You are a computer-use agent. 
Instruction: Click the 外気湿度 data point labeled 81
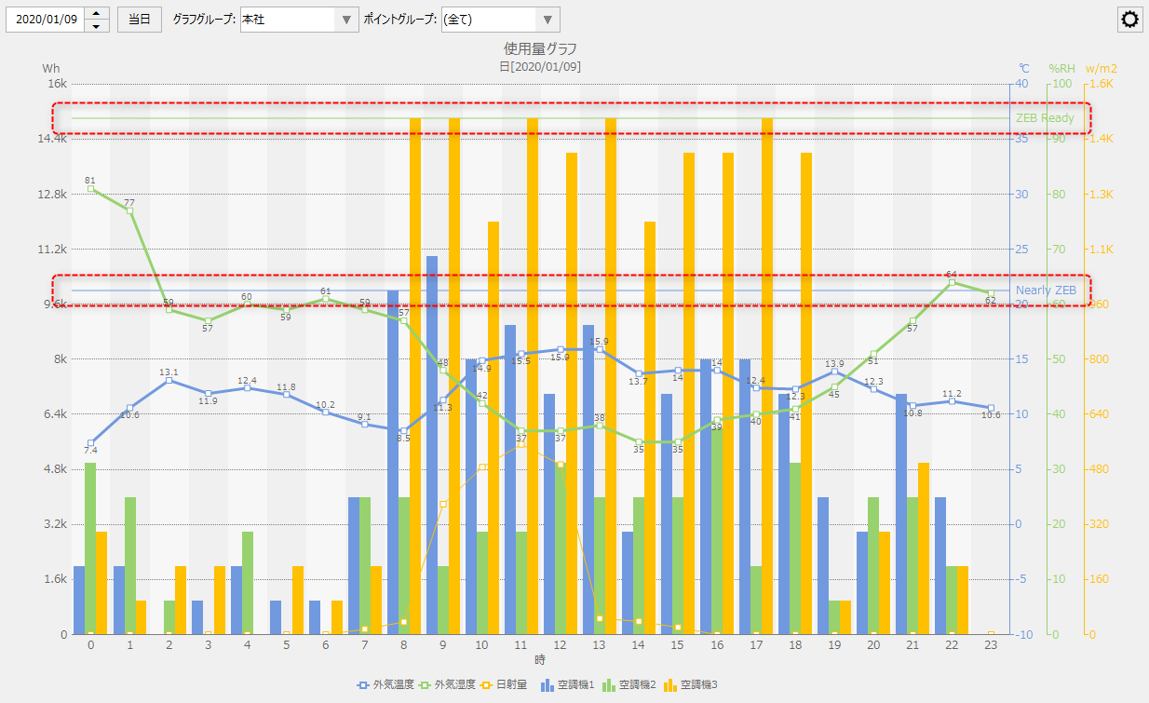pyautogui.click(x=90, y=189)
